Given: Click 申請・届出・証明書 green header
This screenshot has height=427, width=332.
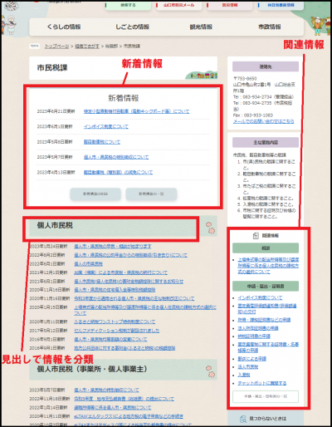Looking at the screenshot, I should tap(266, 286).
